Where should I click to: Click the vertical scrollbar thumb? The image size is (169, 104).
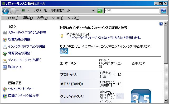[x=166, y=44]
